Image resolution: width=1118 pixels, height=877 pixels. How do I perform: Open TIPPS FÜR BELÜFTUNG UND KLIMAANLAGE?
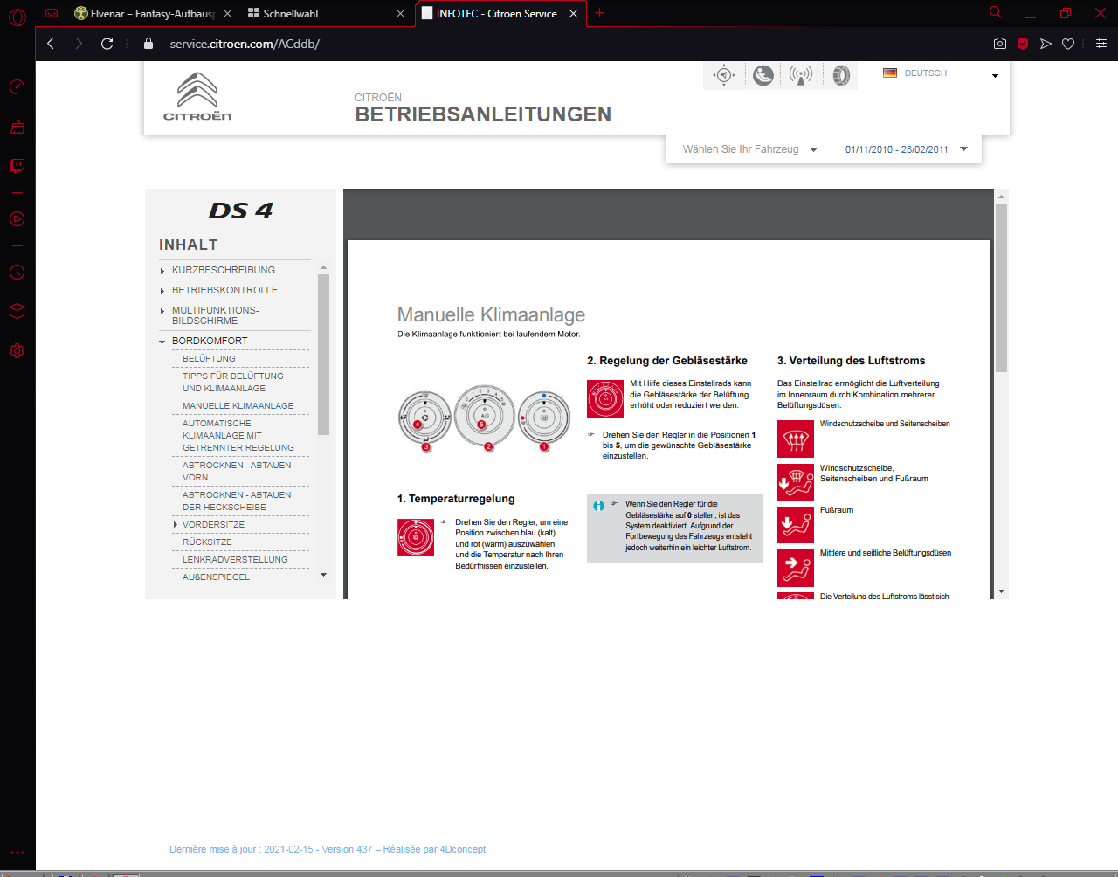(x=232, y=383)
